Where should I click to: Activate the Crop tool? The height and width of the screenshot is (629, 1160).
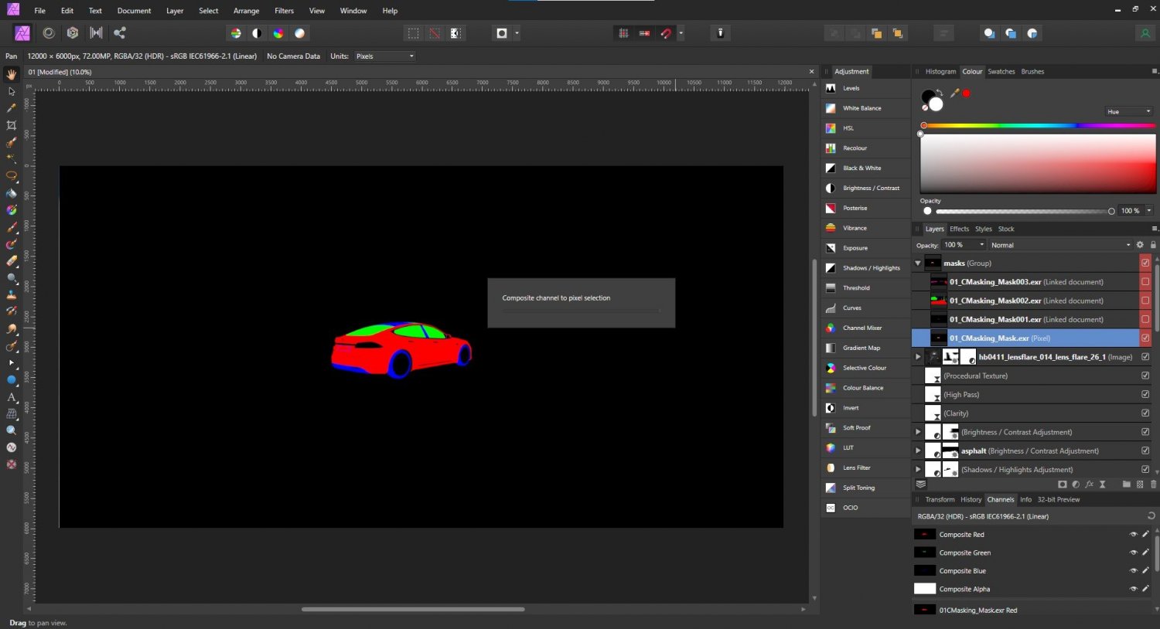point(12,124)
